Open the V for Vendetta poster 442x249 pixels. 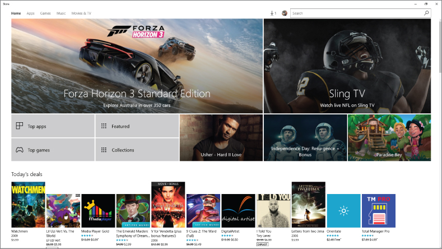[168, 205]
